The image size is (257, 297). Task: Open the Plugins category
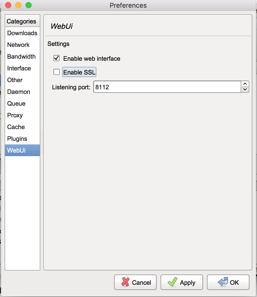[17, 139]
